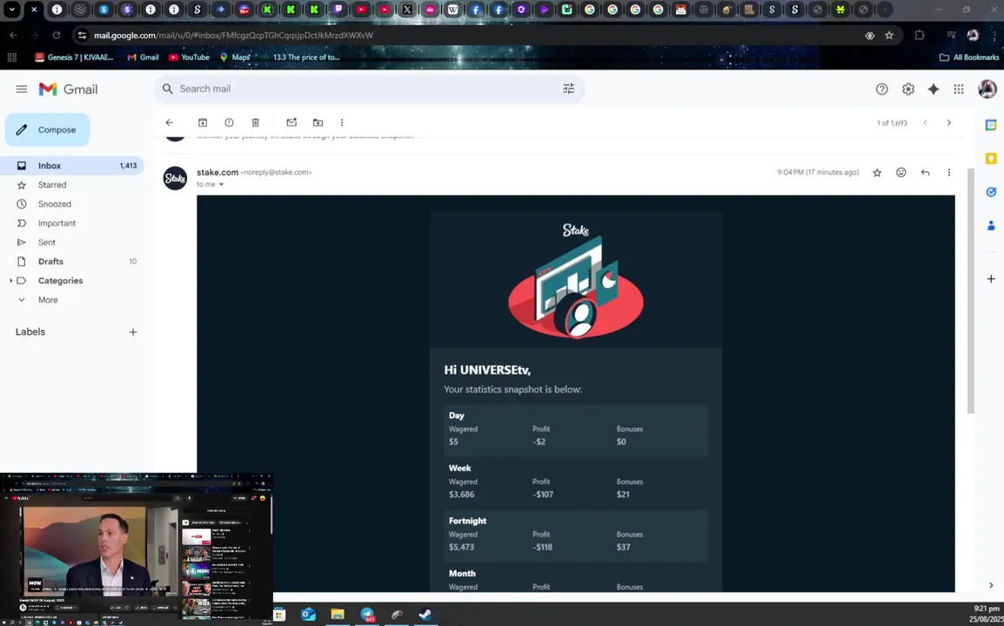Image resolution: width=1004 pixels, height=626 pixels.
Task: Mark the email as unread
Action: click(x=291, y=123)
